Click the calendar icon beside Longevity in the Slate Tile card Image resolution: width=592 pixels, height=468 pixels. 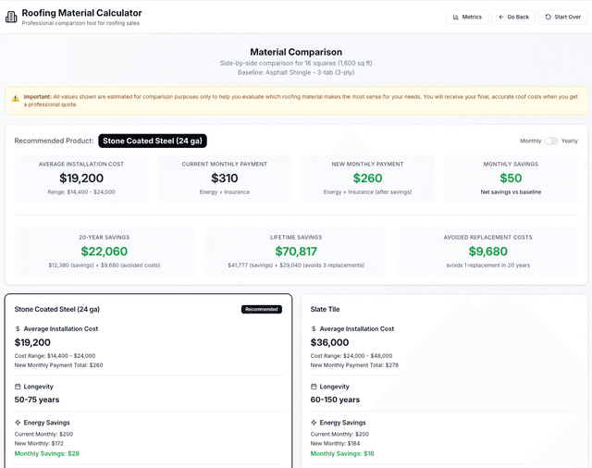pyautogui.click(x=314, y=387)
